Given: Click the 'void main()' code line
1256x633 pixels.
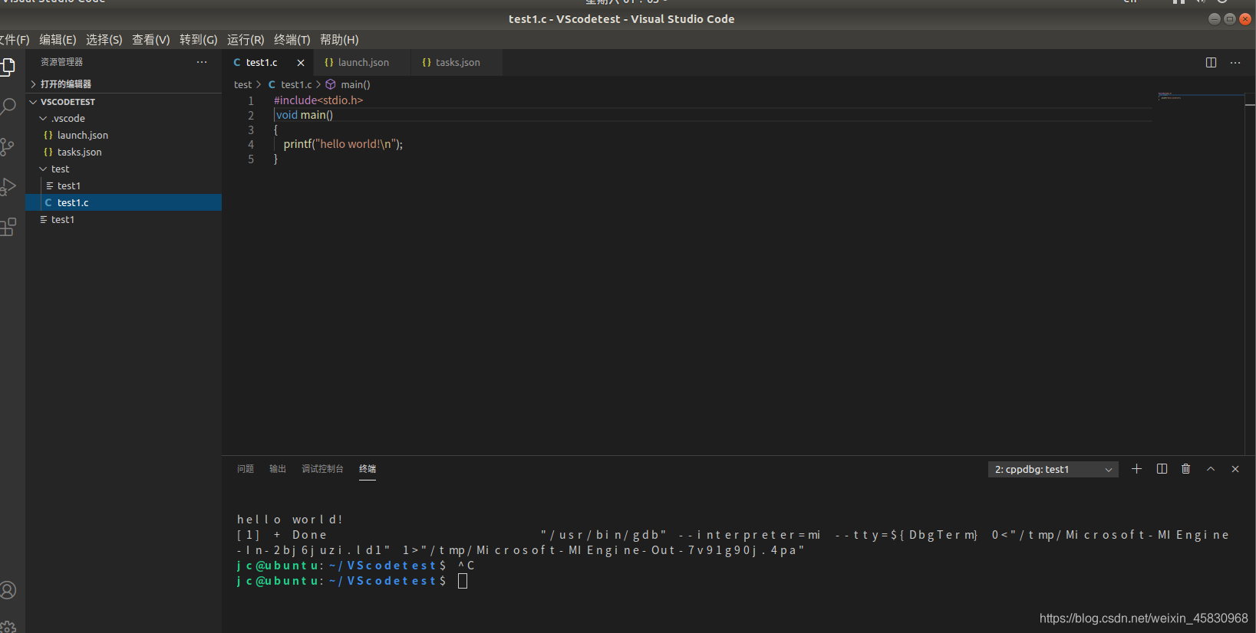Looking at the screenshot, I should pyautogui.click(x=305, y=115).
